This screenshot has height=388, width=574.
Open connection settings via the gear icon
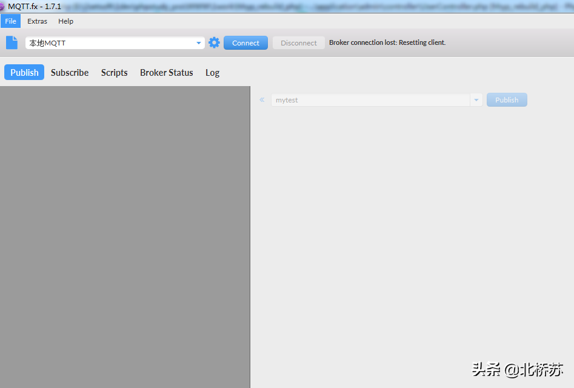pos(214,42)
